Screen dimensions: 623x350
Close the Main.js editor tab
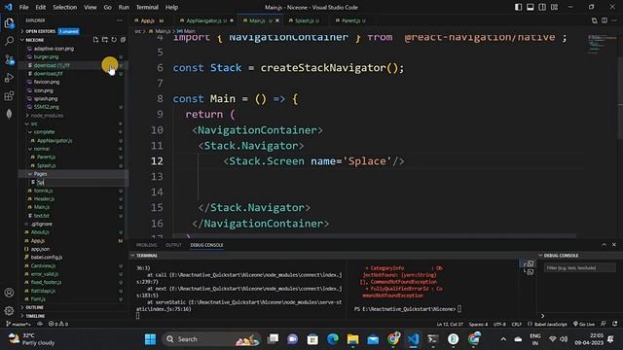(x=277, y=20)
